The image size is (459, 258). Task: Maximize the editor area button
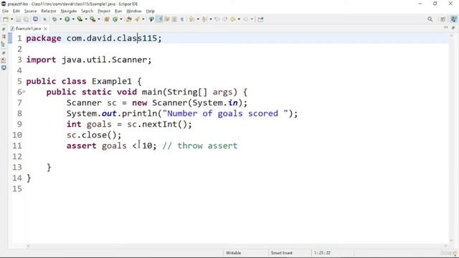453,27
